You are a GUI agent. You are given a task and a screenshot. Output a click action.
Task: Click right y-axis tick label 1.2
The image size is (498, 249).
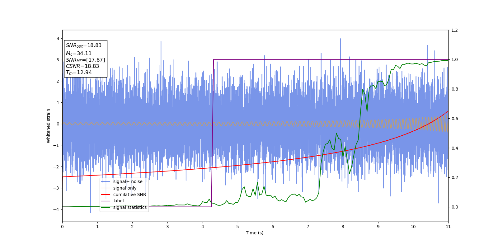(454, 30)
